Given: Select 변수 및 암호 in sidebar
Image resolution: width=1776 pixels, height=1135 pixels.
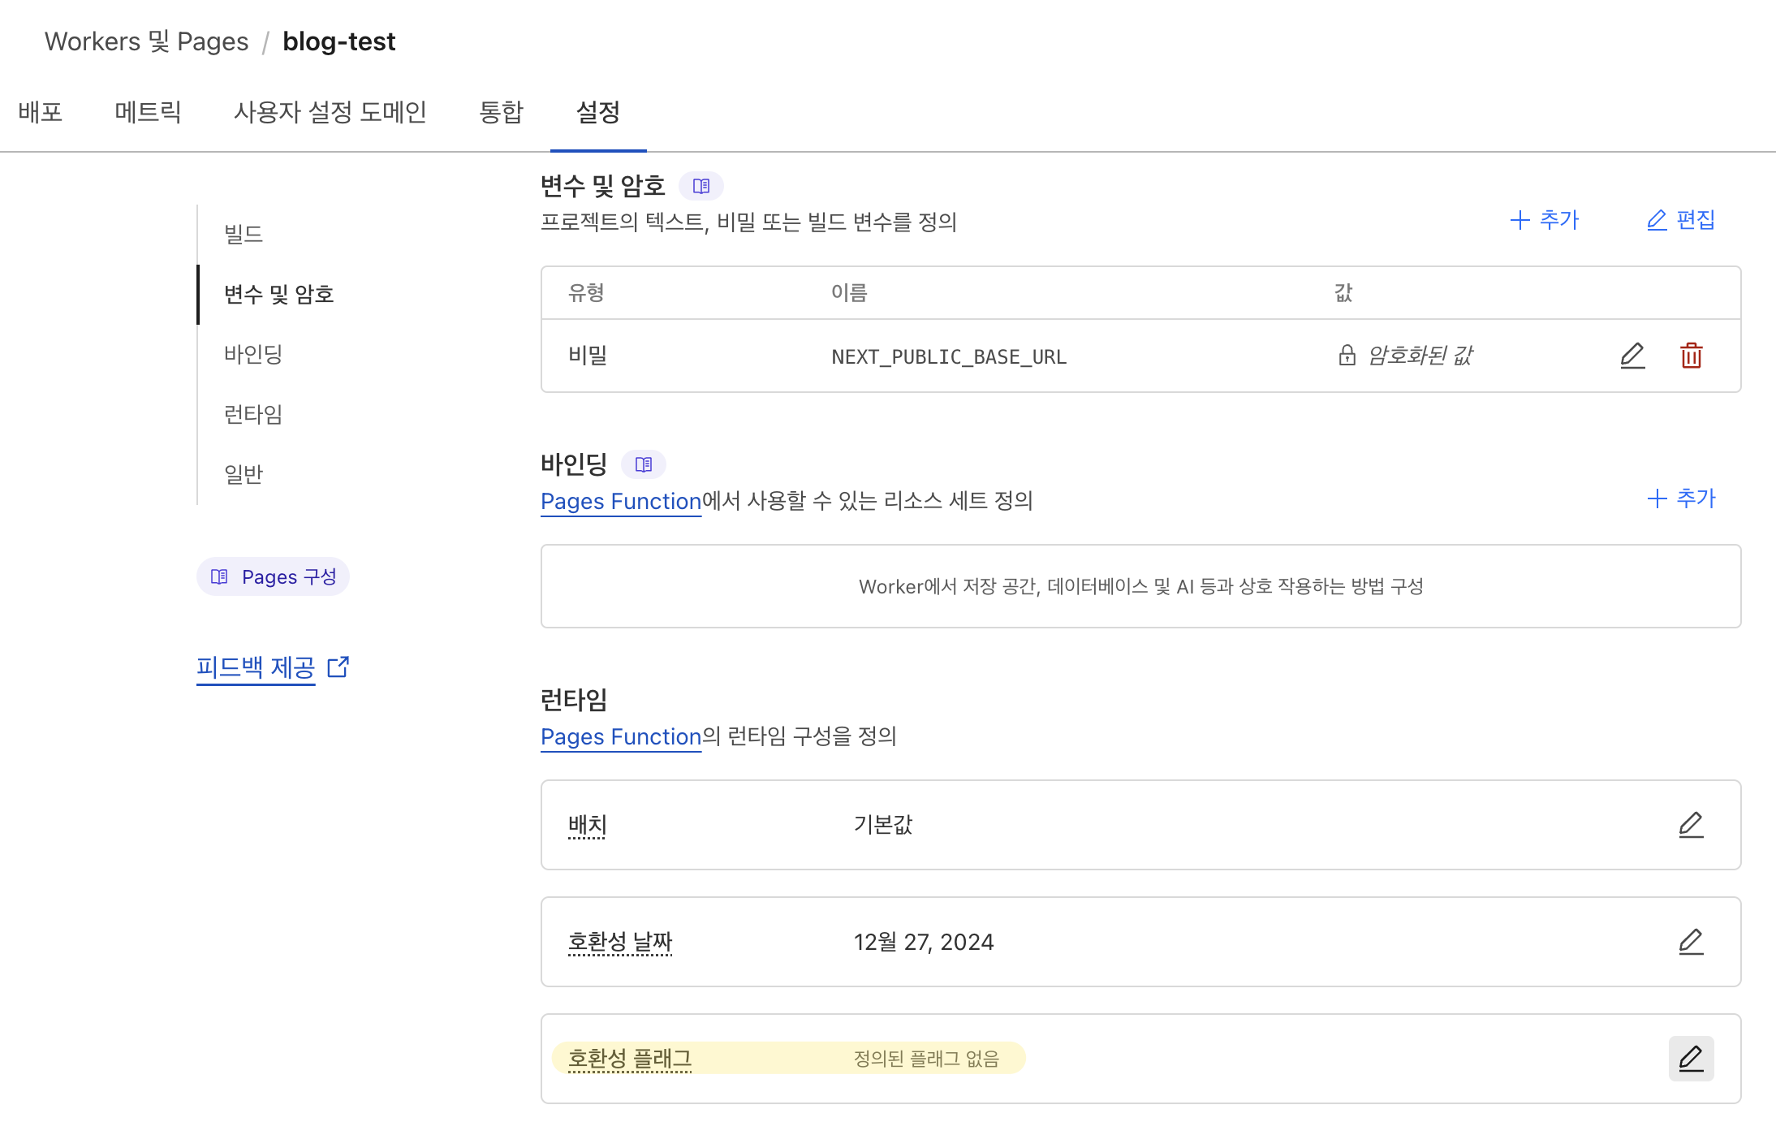Looking at the screenshot, I should pyautogui.click(x=279, y=294).
